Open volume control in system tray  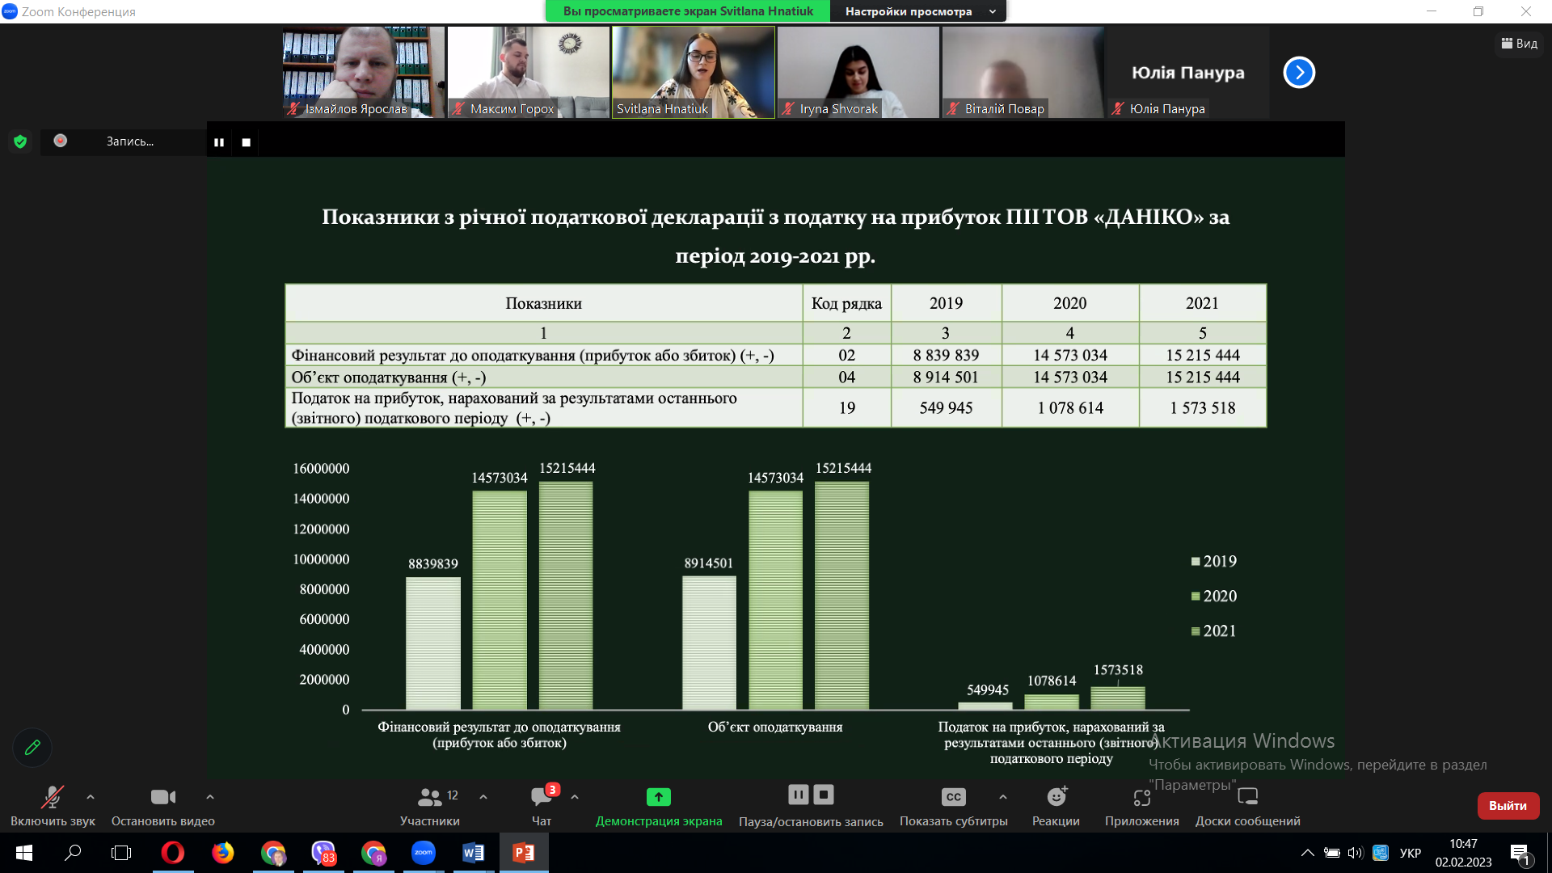pos(1356,853)
